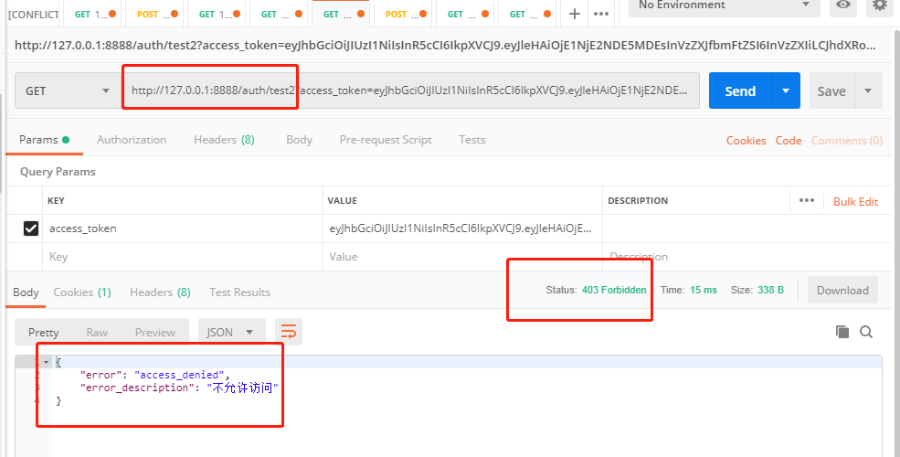Click the wrap lines icon in response
The image size is (900, 457).
point(289,332)
